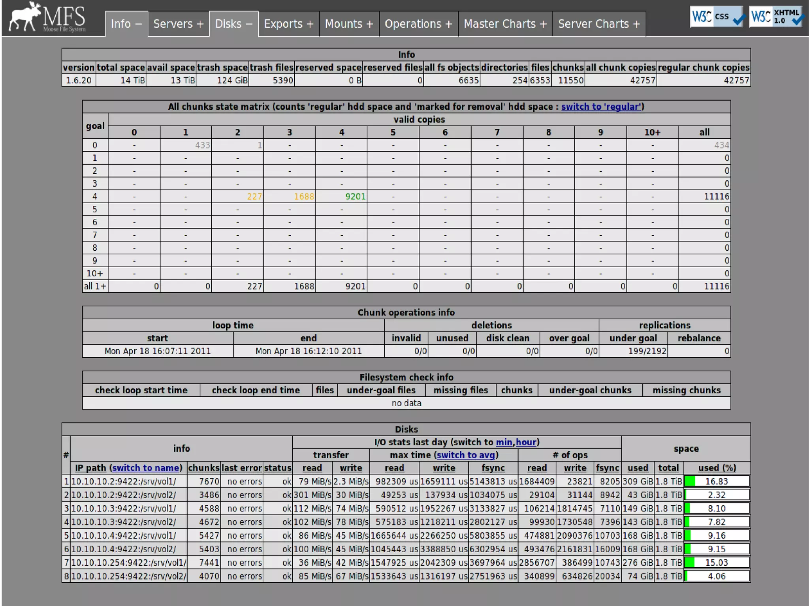
Task: Switch I/O stats to hour
Action: pos(526,442)
